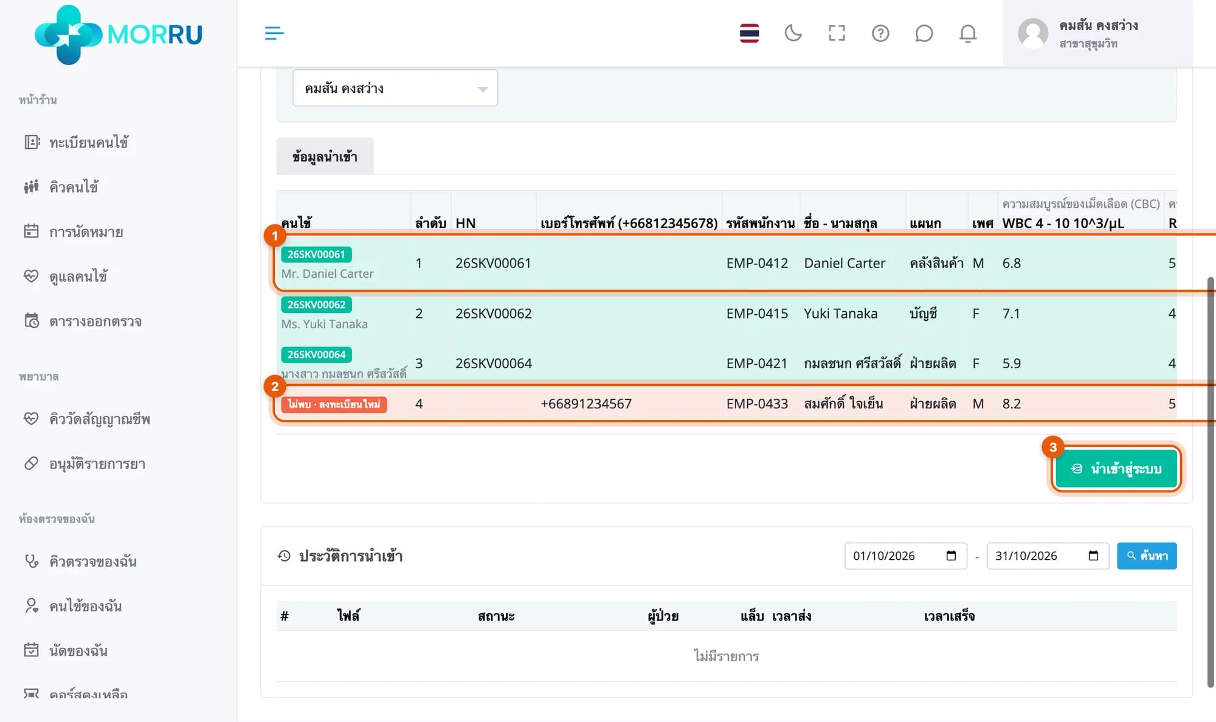Click the vertical page scrollbar
The image size is (1216, 722).
(1210, 482)
